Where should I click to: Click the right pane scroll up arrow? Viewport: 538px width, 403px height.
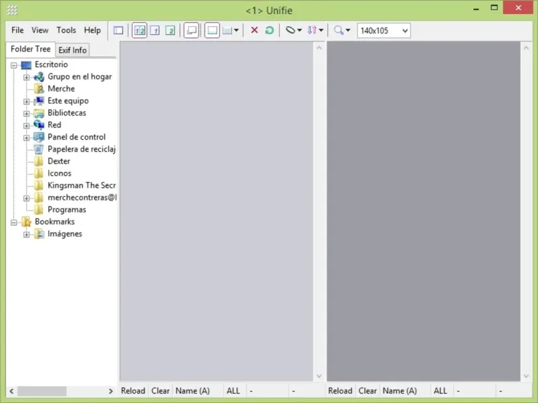point(527,48)
